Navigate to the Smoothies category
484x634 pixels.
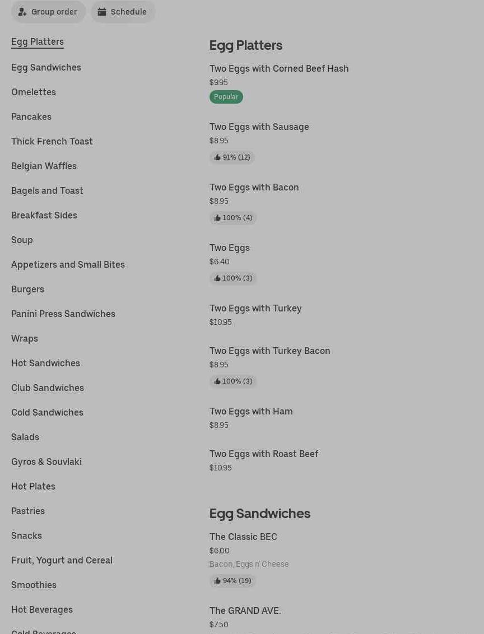click(34, 585)
